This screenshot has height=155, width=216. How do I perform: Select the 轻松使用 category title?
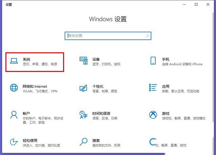tap(30, 140)
